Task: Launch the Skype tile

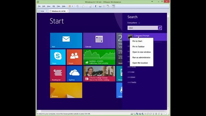Action: (x=58, y=57)
